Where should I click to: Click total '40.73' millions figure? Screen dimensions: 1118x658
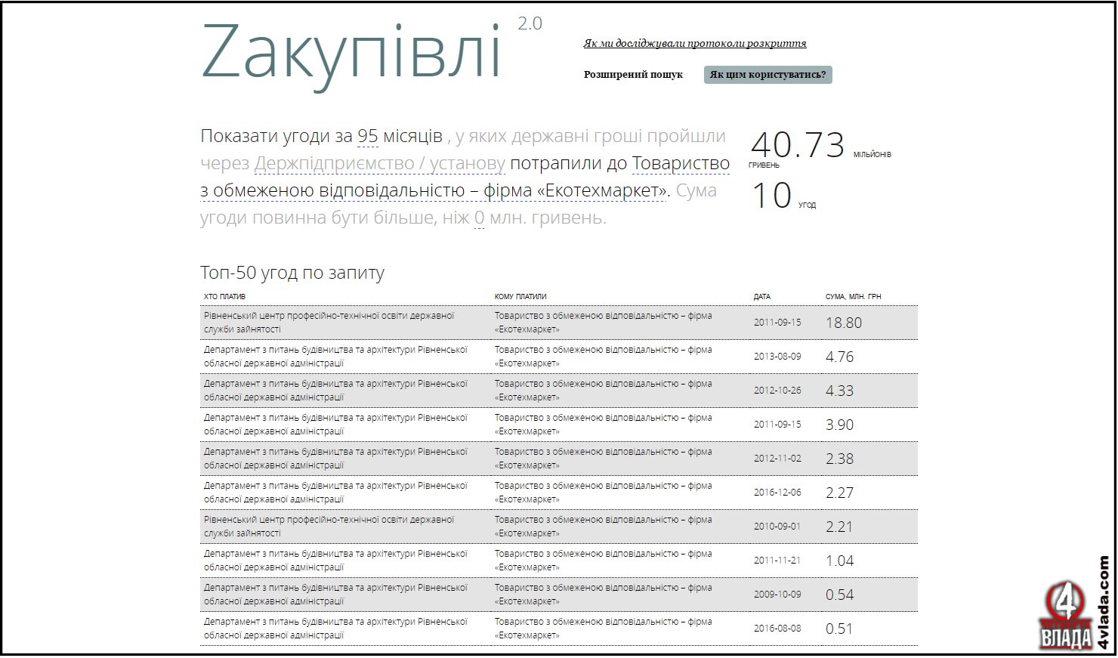pyautogui.click(x=797, y=144)
